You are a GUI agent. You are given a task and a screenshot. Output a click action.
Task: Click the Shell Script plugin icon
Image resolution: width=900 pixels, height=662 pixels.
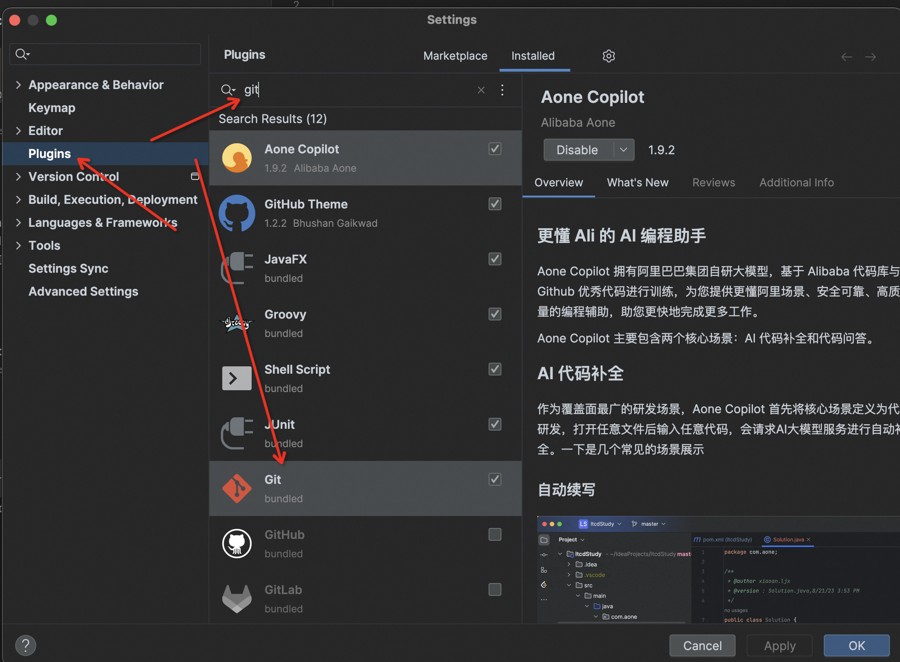(236, 378)
